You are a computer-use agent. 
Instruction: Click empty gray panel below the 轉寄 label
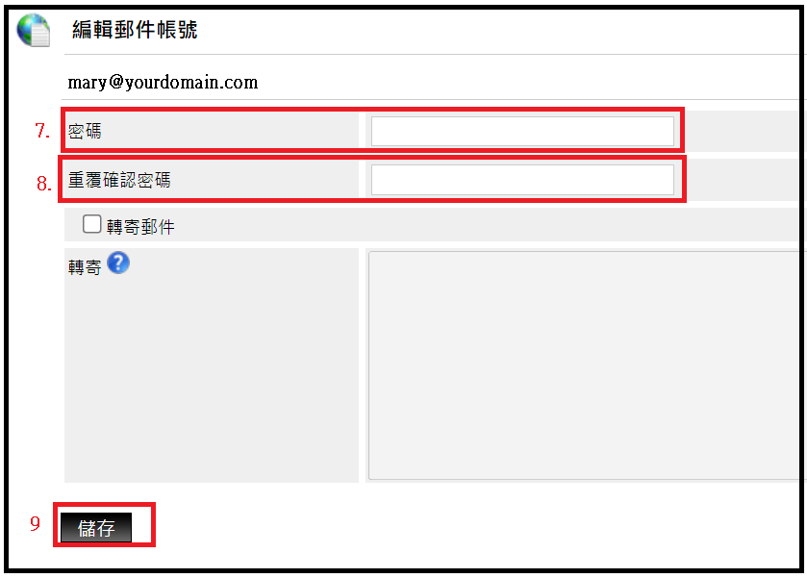click(210, 385)
